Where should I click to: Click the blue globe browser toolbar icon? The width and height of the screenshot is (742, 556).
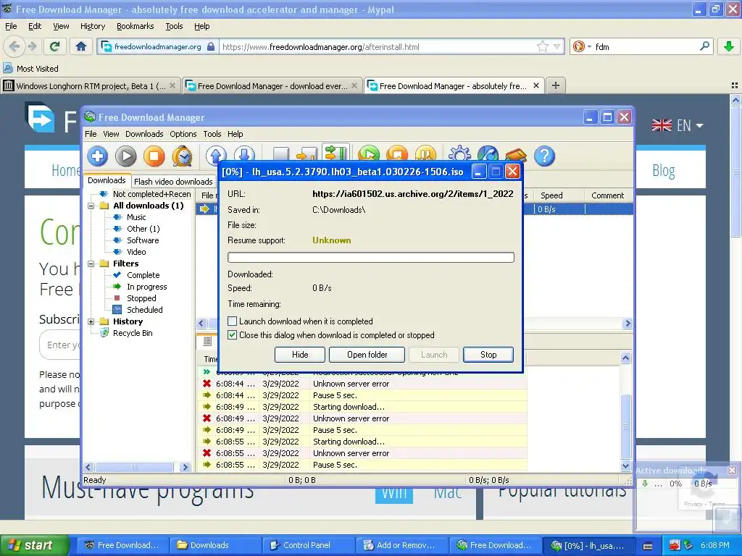pos(488,154)
